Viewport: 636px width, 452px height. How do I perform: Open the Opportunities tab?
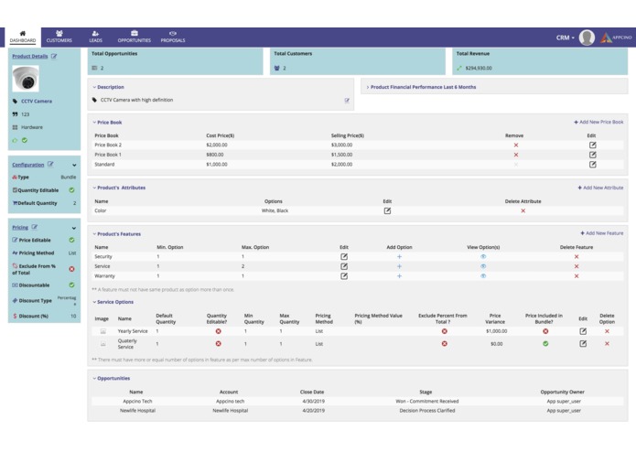click(135, 37)
